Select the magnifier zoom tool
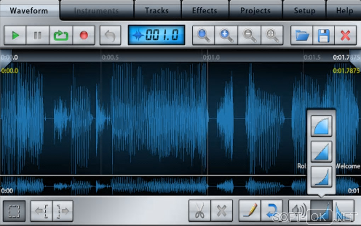 (203, 35)
